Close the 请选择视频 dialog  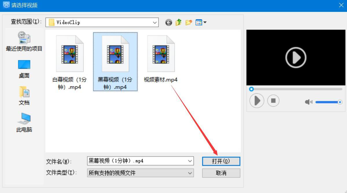pos(341,5)
